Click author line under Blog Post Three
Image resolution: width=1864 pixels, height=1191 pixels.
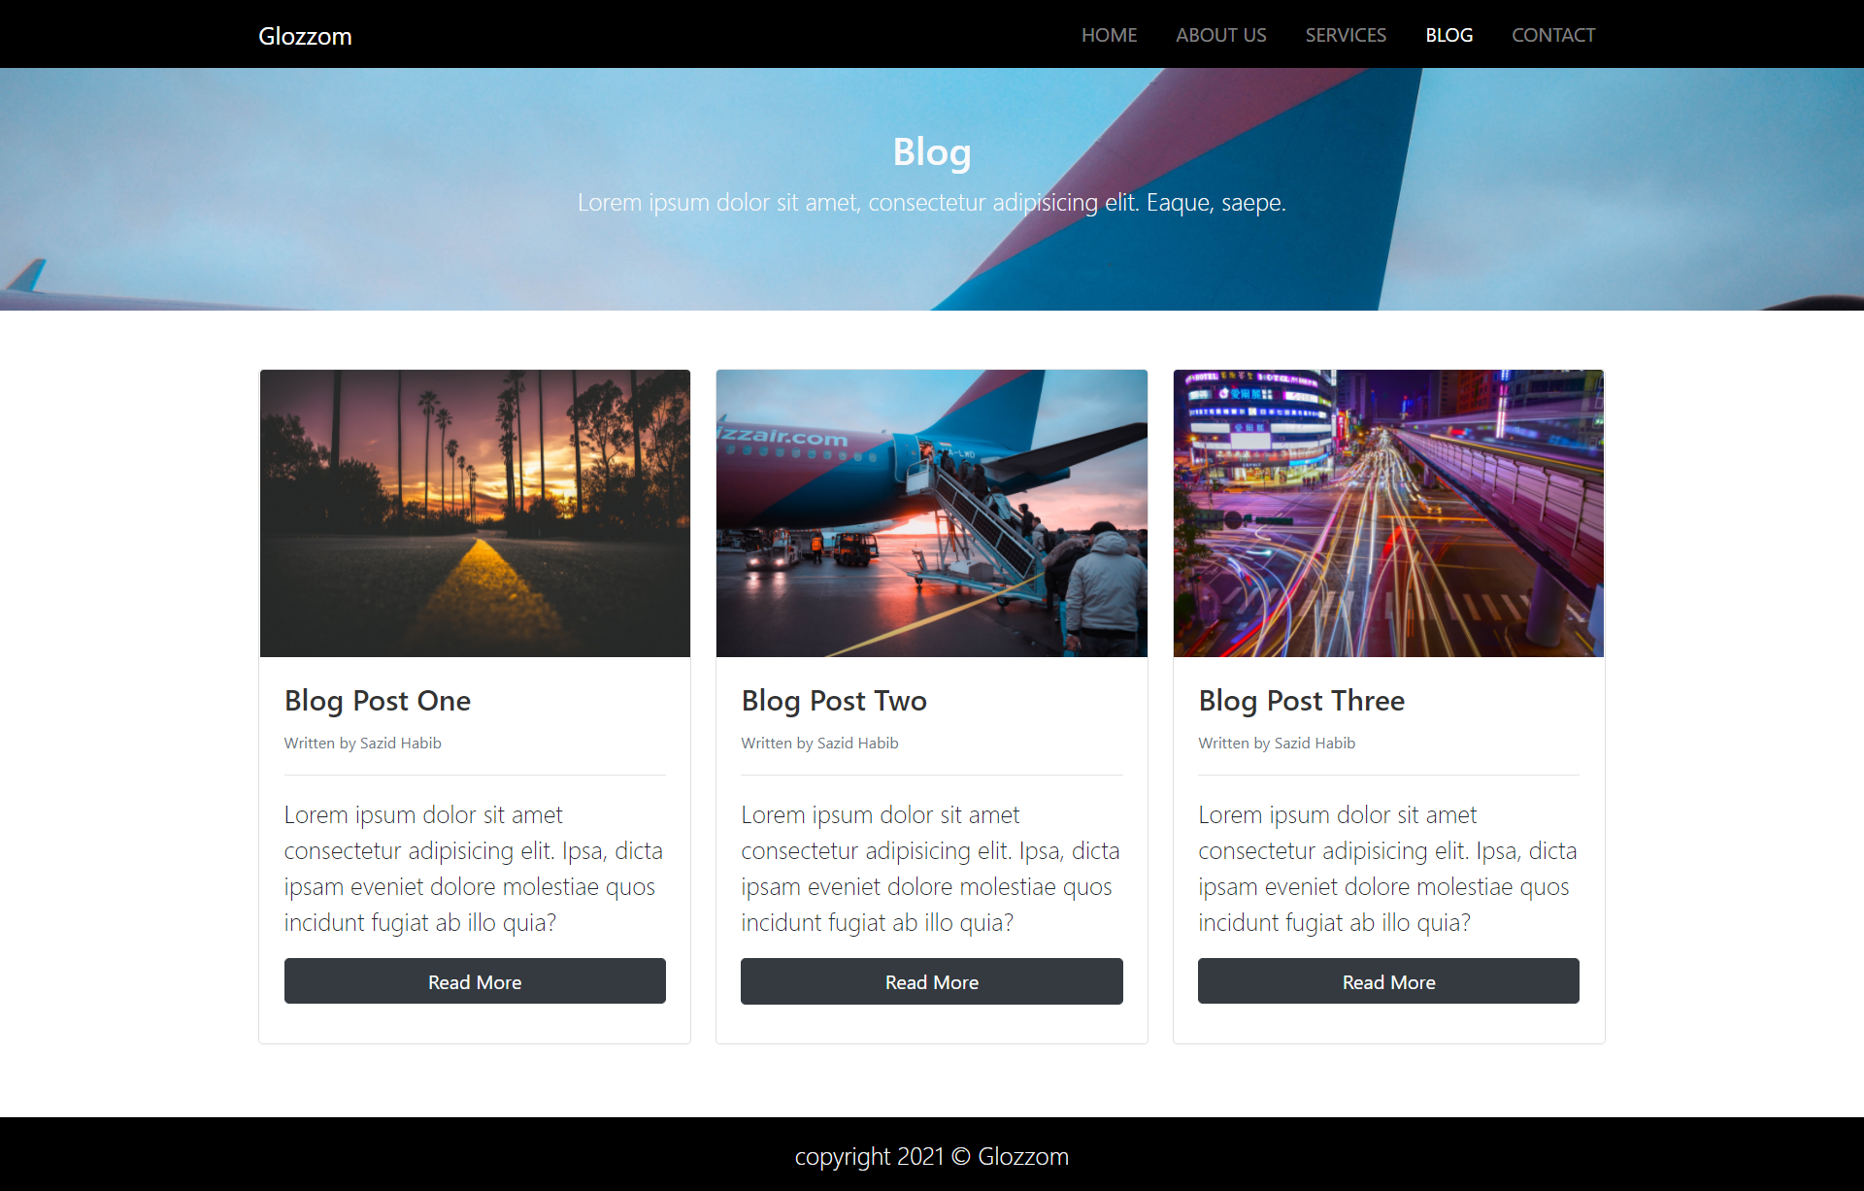click(x=1277, y=743)
